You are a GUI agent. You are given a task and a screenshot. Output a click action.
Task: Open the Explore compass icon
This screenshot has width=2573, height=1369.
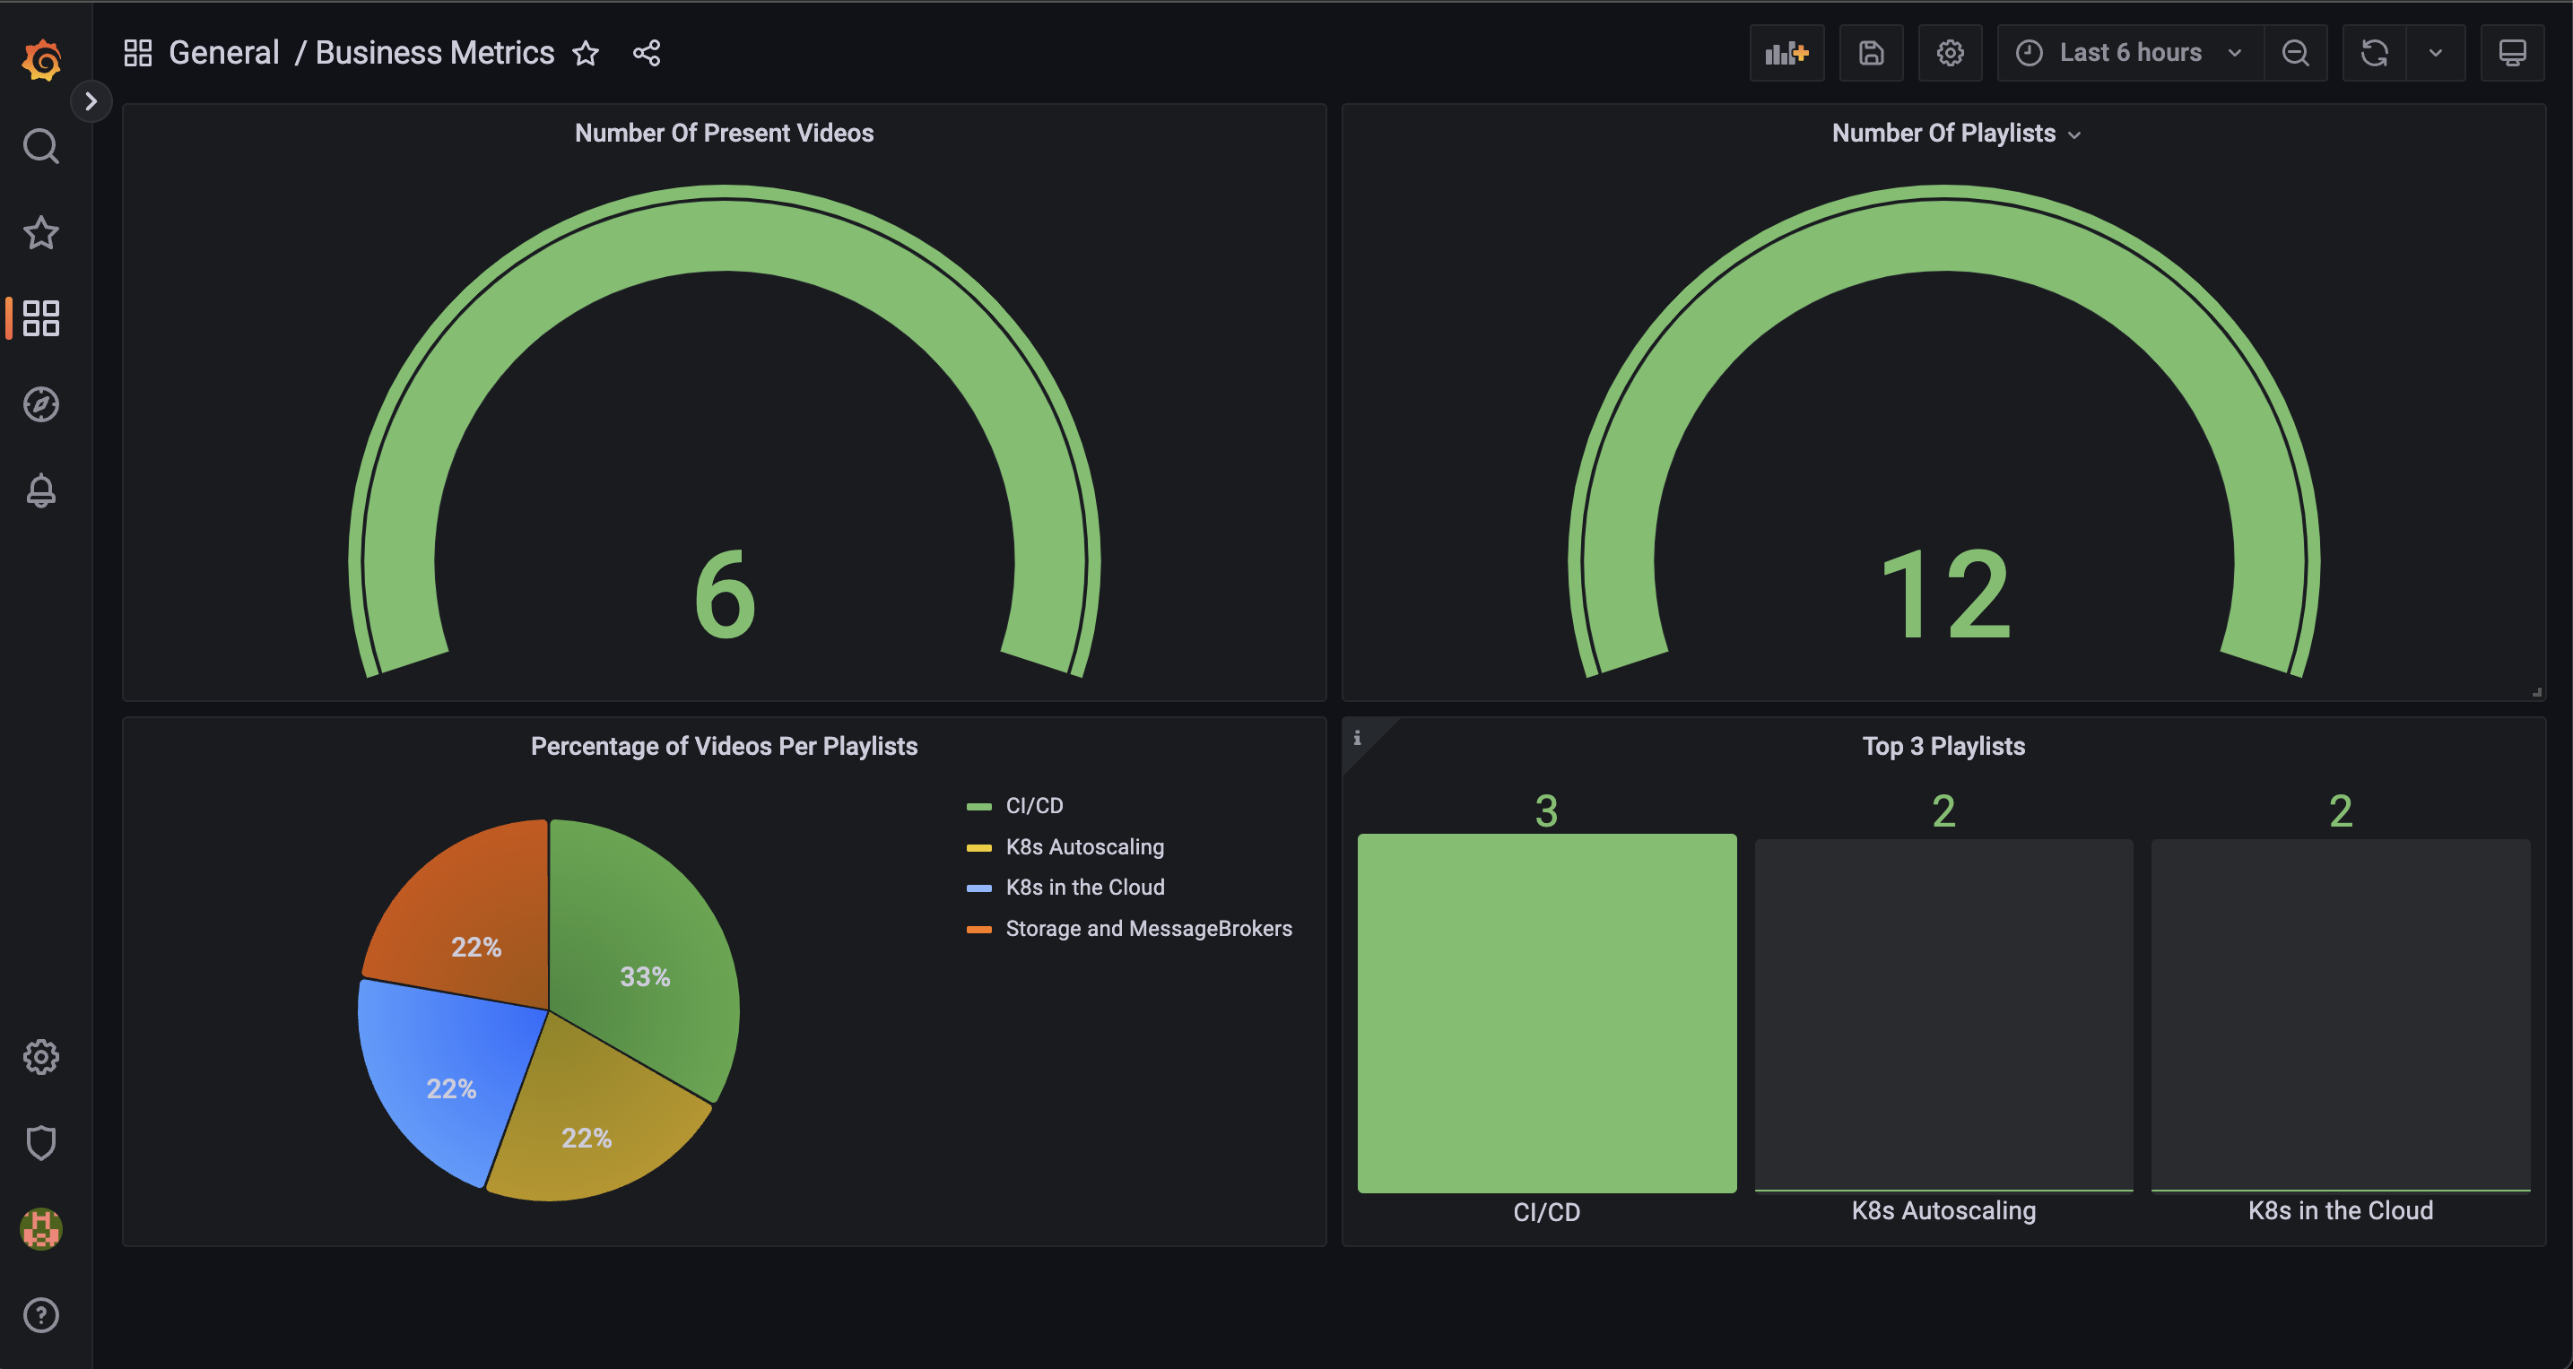[41, 404]
